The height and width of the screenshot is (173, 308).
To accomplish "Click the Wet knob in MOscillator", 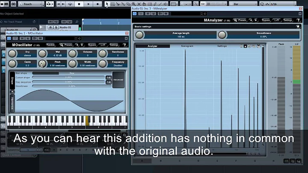I will pos(42,54).
